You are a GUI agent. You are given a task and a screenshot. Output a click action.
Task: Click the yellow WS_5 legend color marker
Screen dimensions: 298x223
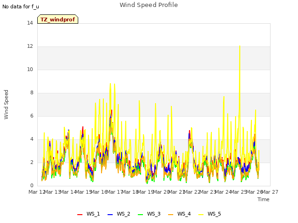tap(201, 215)
